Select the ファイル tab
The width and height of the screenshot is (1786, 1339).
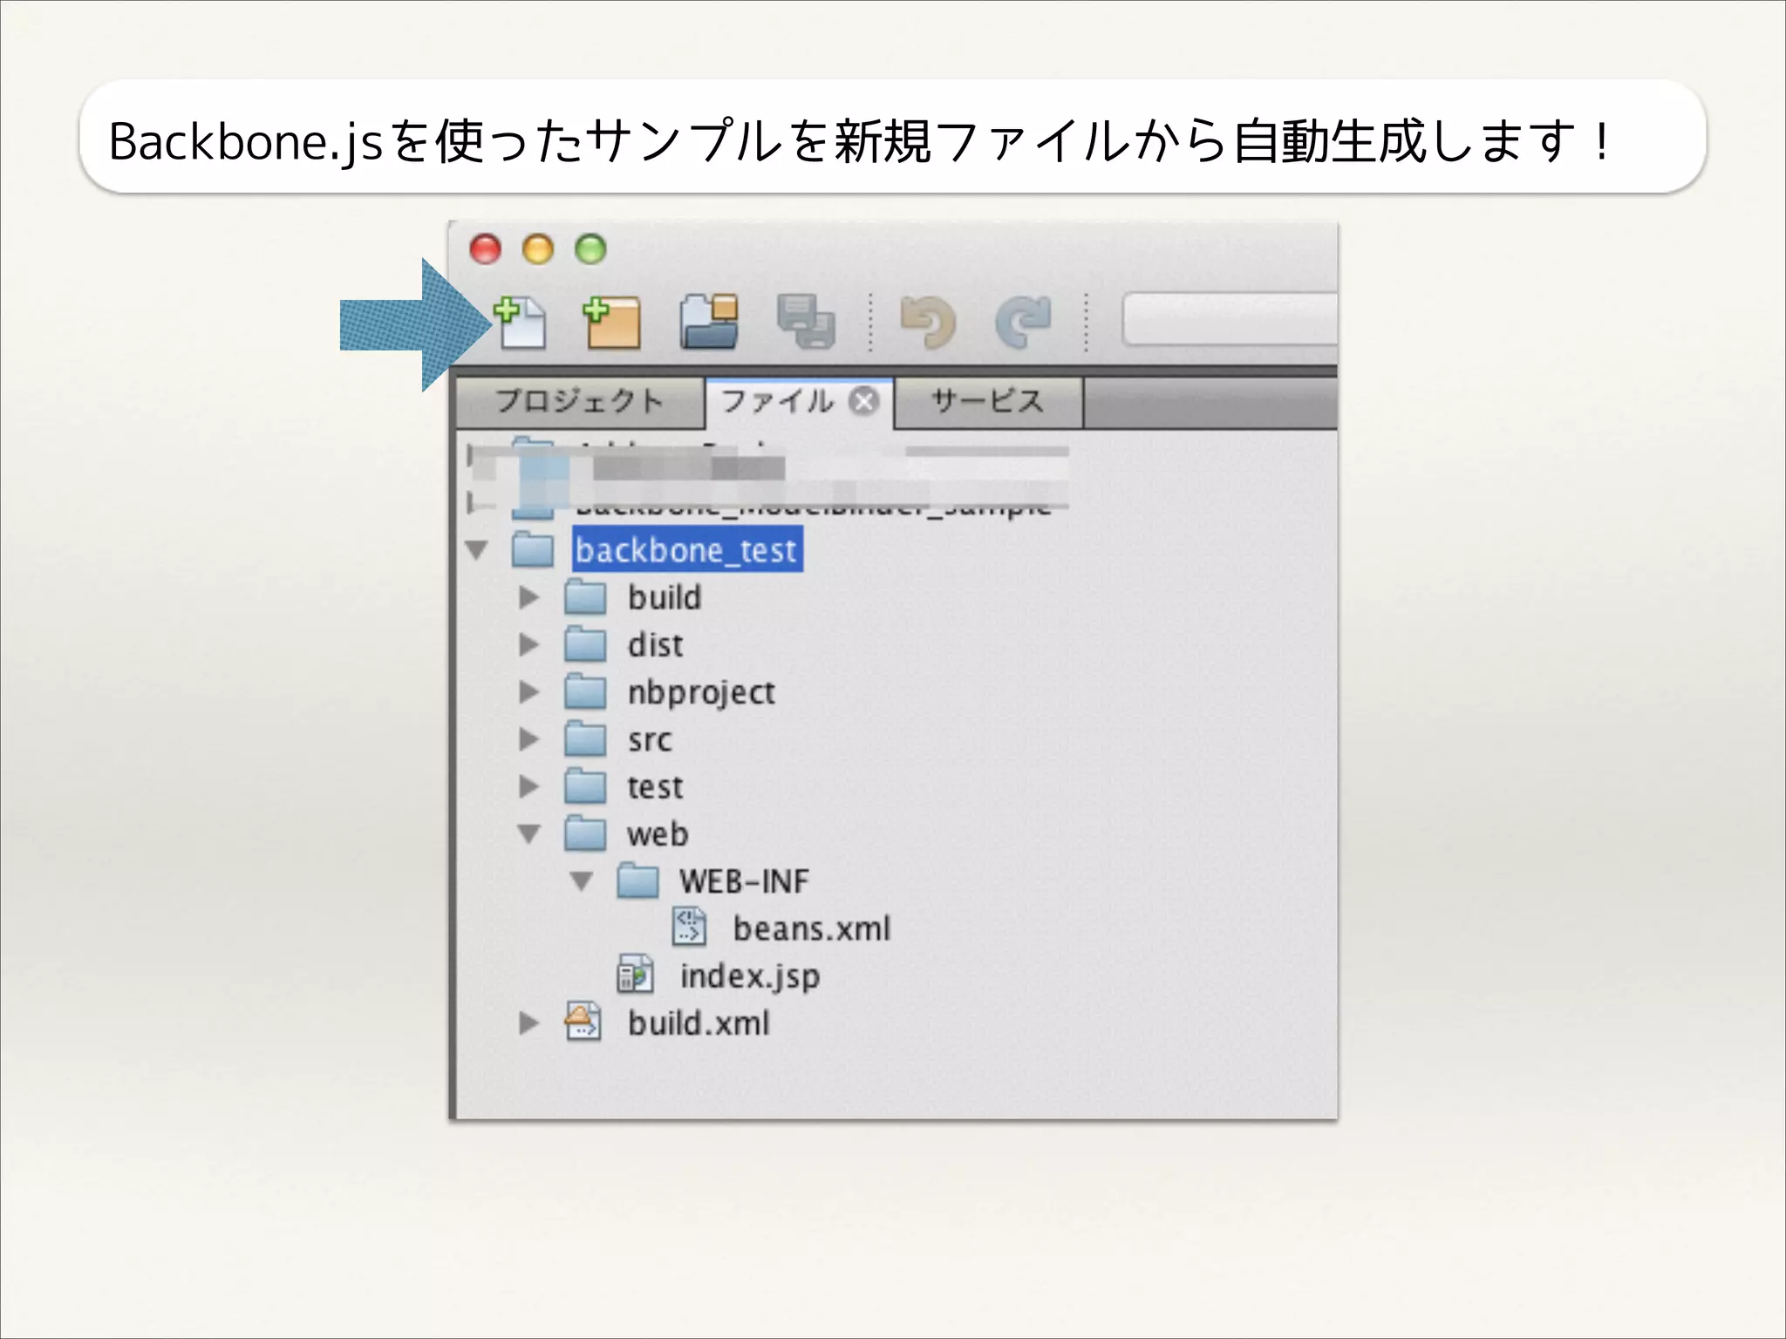[x=778, y=402]
